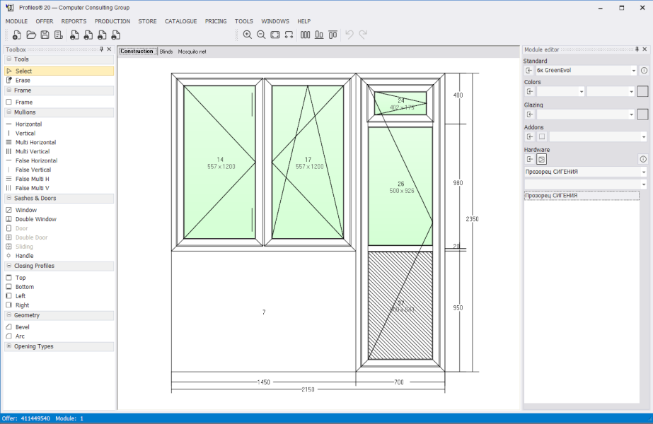
Task: Switch to the Mosquito net tab
Action: [x=192, y=52]
